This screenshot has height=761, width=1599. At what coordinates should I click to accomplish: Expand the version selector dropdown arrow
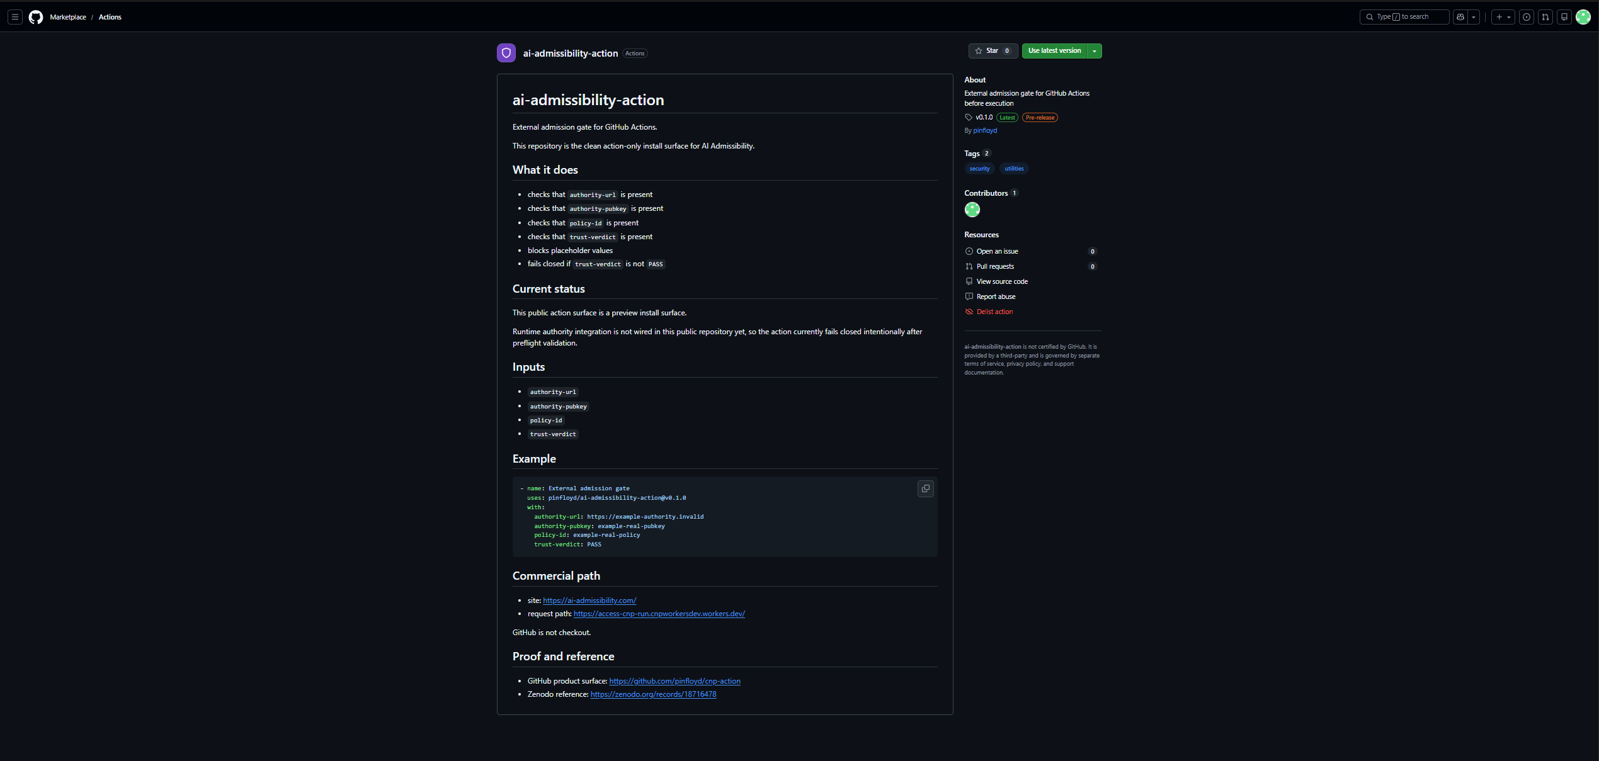click(1095, 50)
